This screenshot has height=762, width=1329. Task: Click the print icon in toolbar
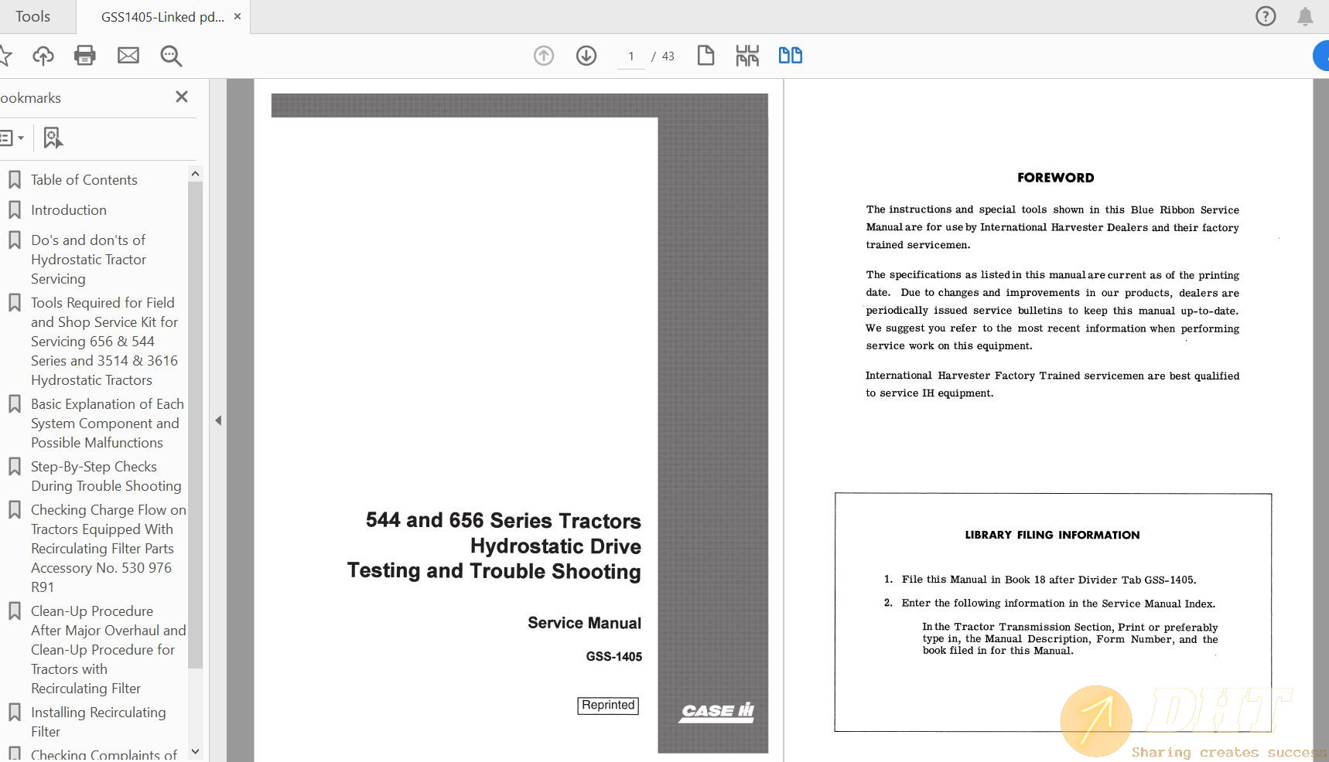(84, 56)
